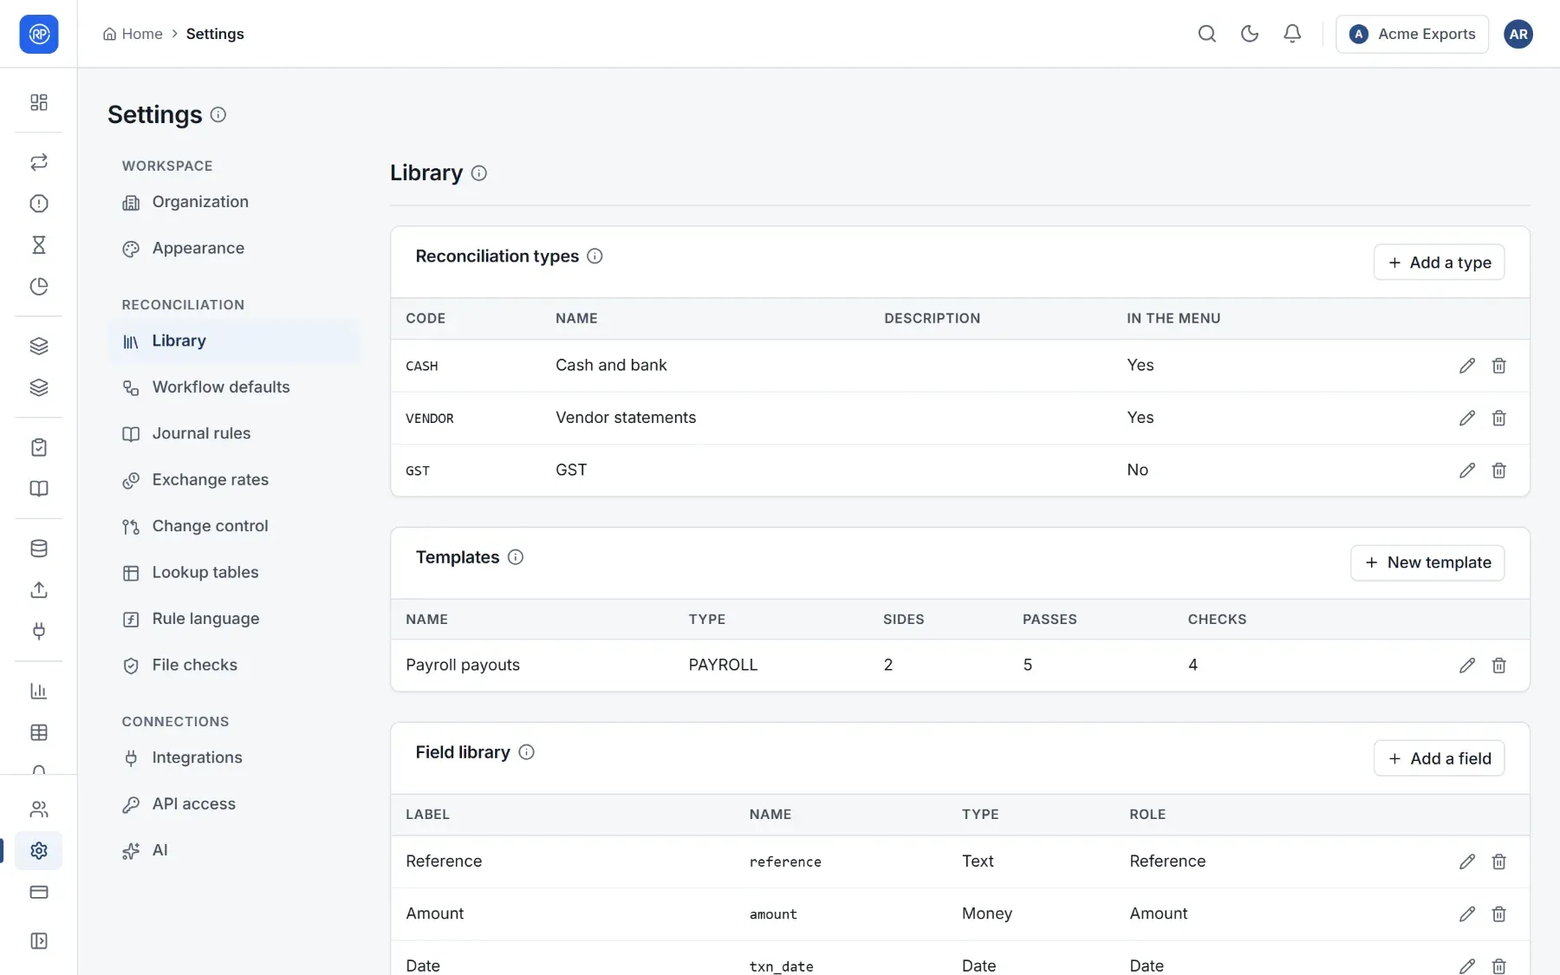Open Integrations settings
Image resolution: width=1560 pixels, height=975 pixels.
point(234,757)
